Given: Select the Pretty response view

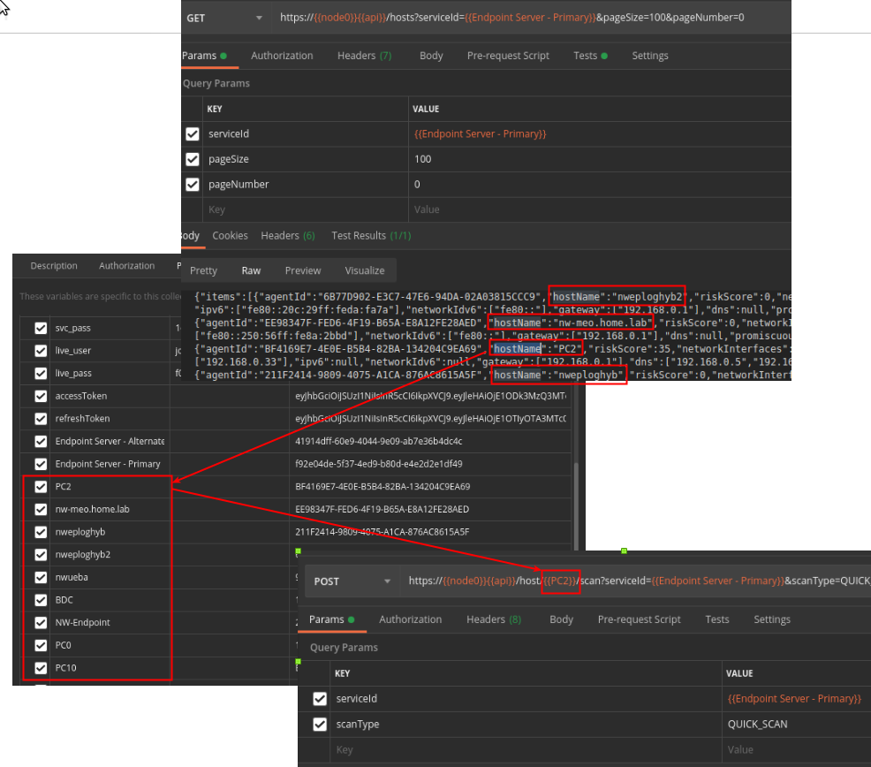Looking at the screenshot, I should tap(203, 270).
